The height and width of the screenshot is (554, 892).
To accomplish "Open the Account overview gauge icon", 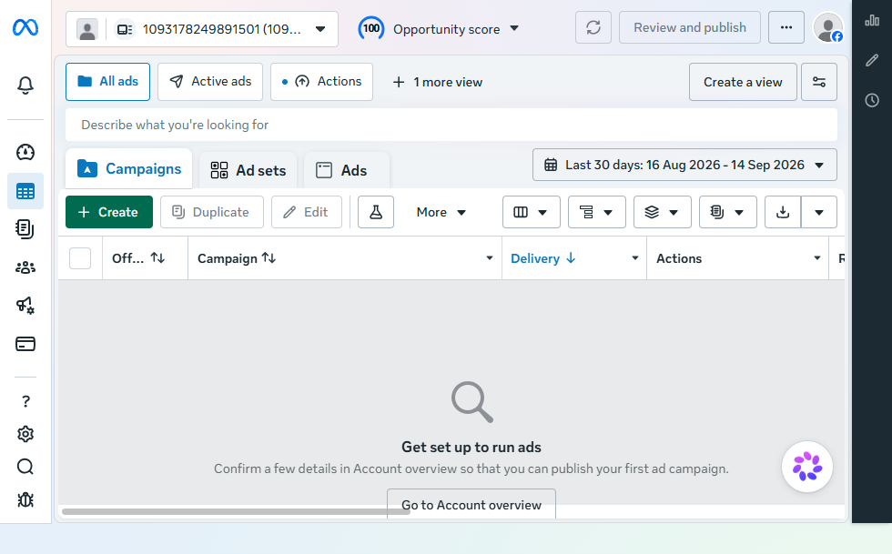I will coord(25,153).
